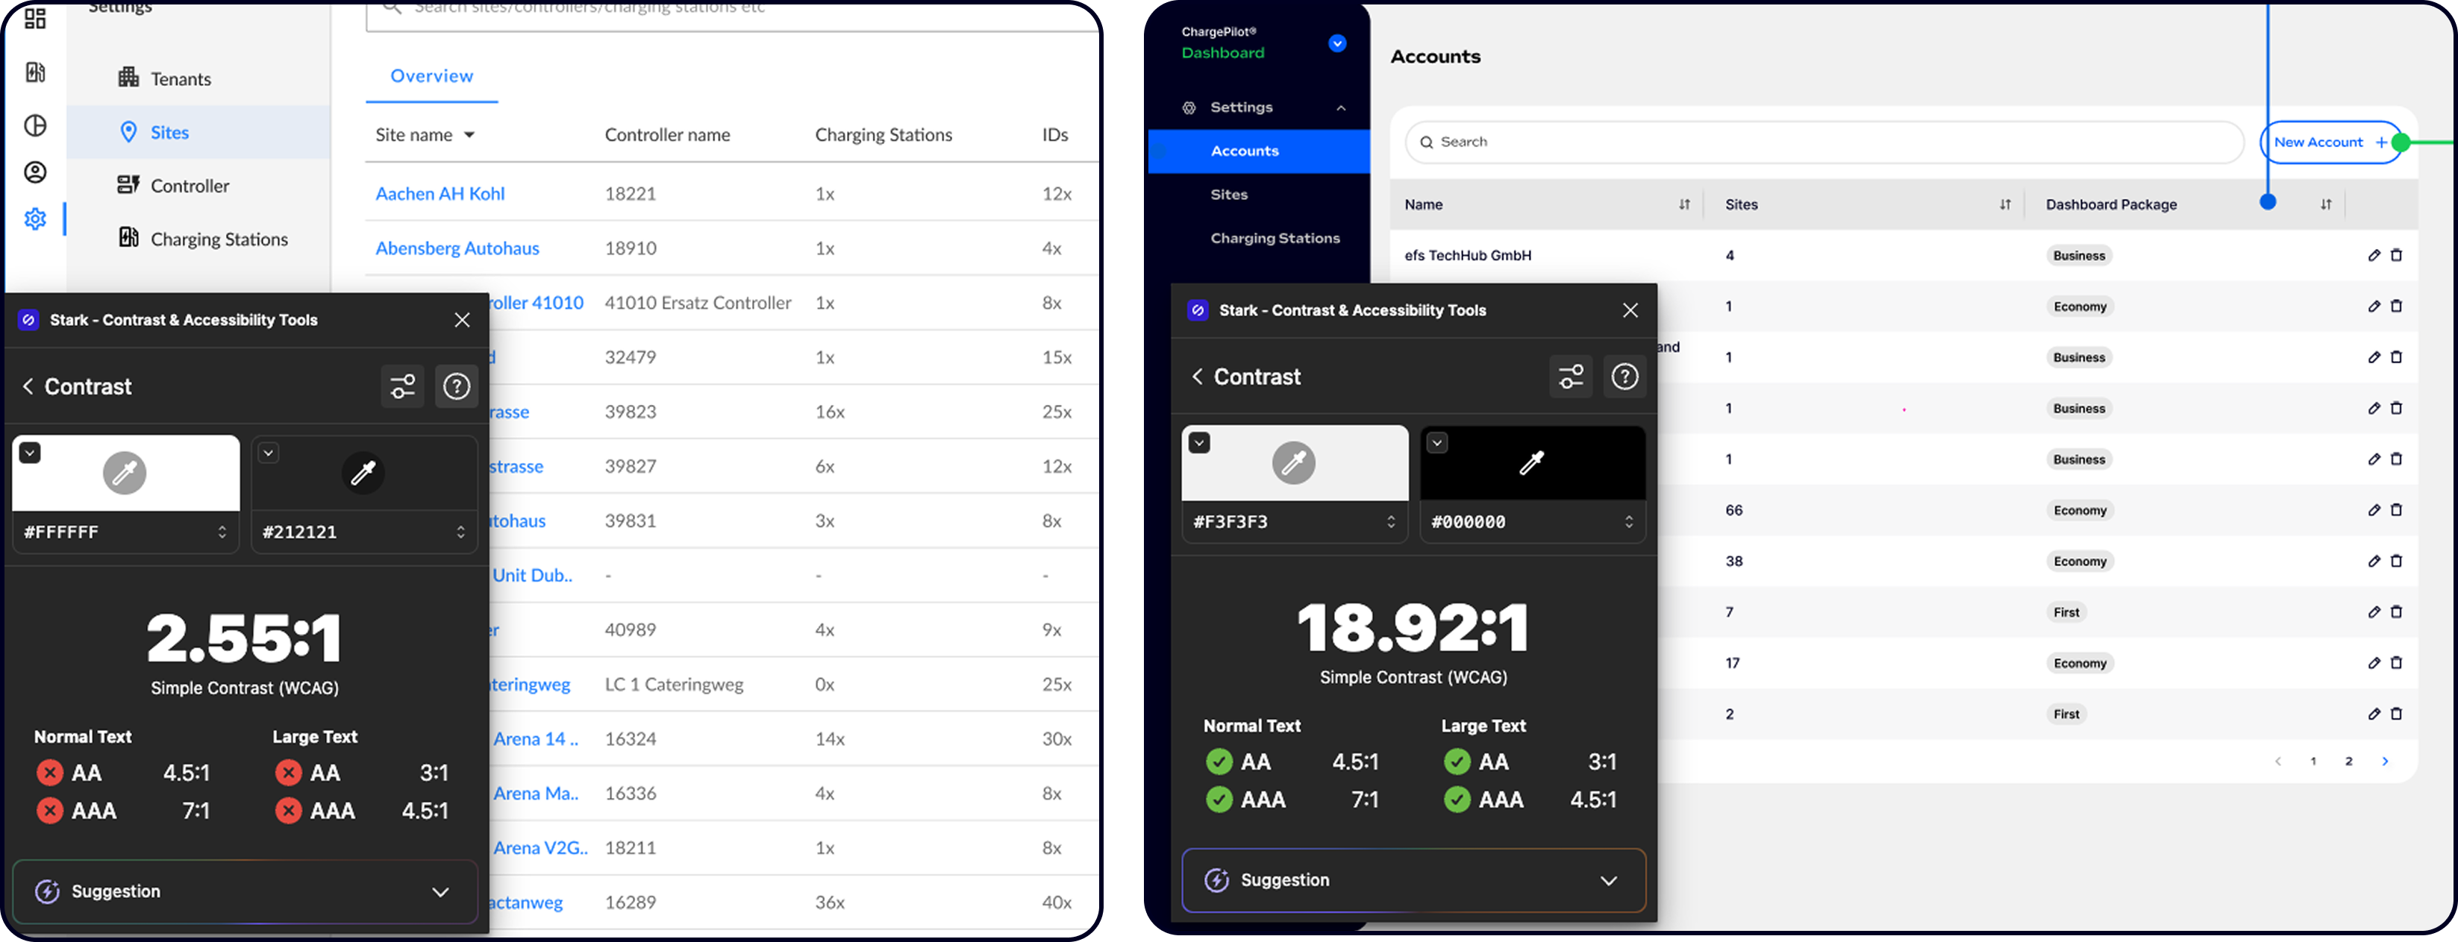Screen dimensions: 2458x942
Task: Switch to the Overview tab
Action: [x=431, y=76]
